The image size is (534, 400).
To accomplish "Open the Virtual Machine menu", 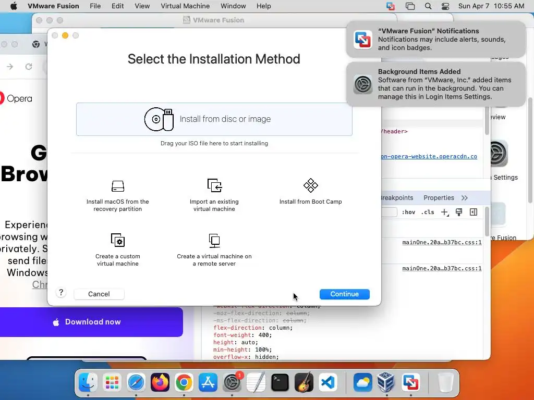I will [x=185, y=6].
